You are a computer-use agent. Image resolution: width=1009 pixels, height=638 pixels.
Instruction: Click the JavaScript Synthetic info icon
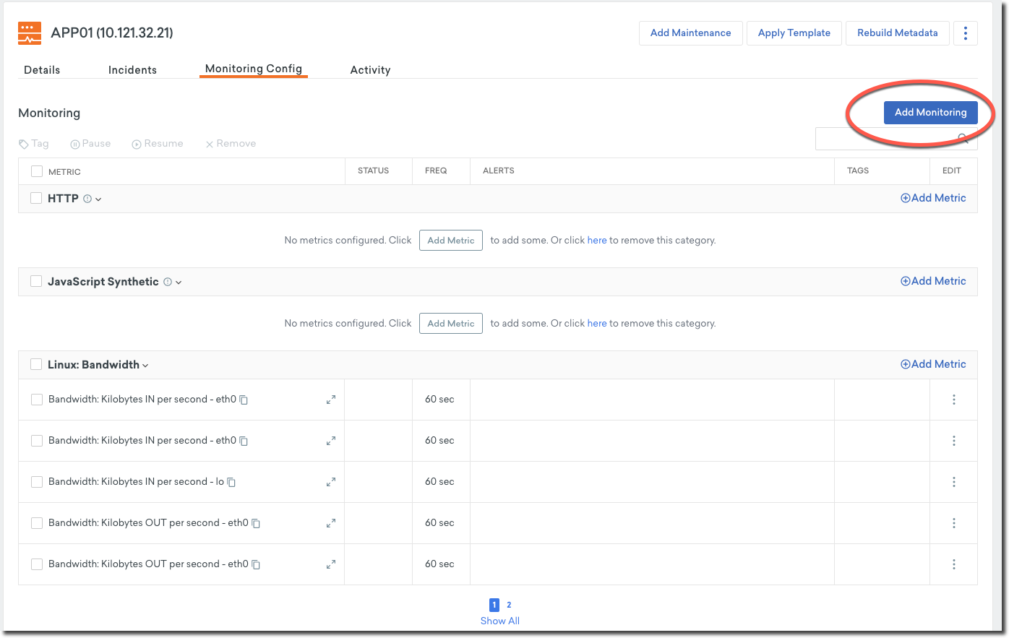click(x=168, y=282)
